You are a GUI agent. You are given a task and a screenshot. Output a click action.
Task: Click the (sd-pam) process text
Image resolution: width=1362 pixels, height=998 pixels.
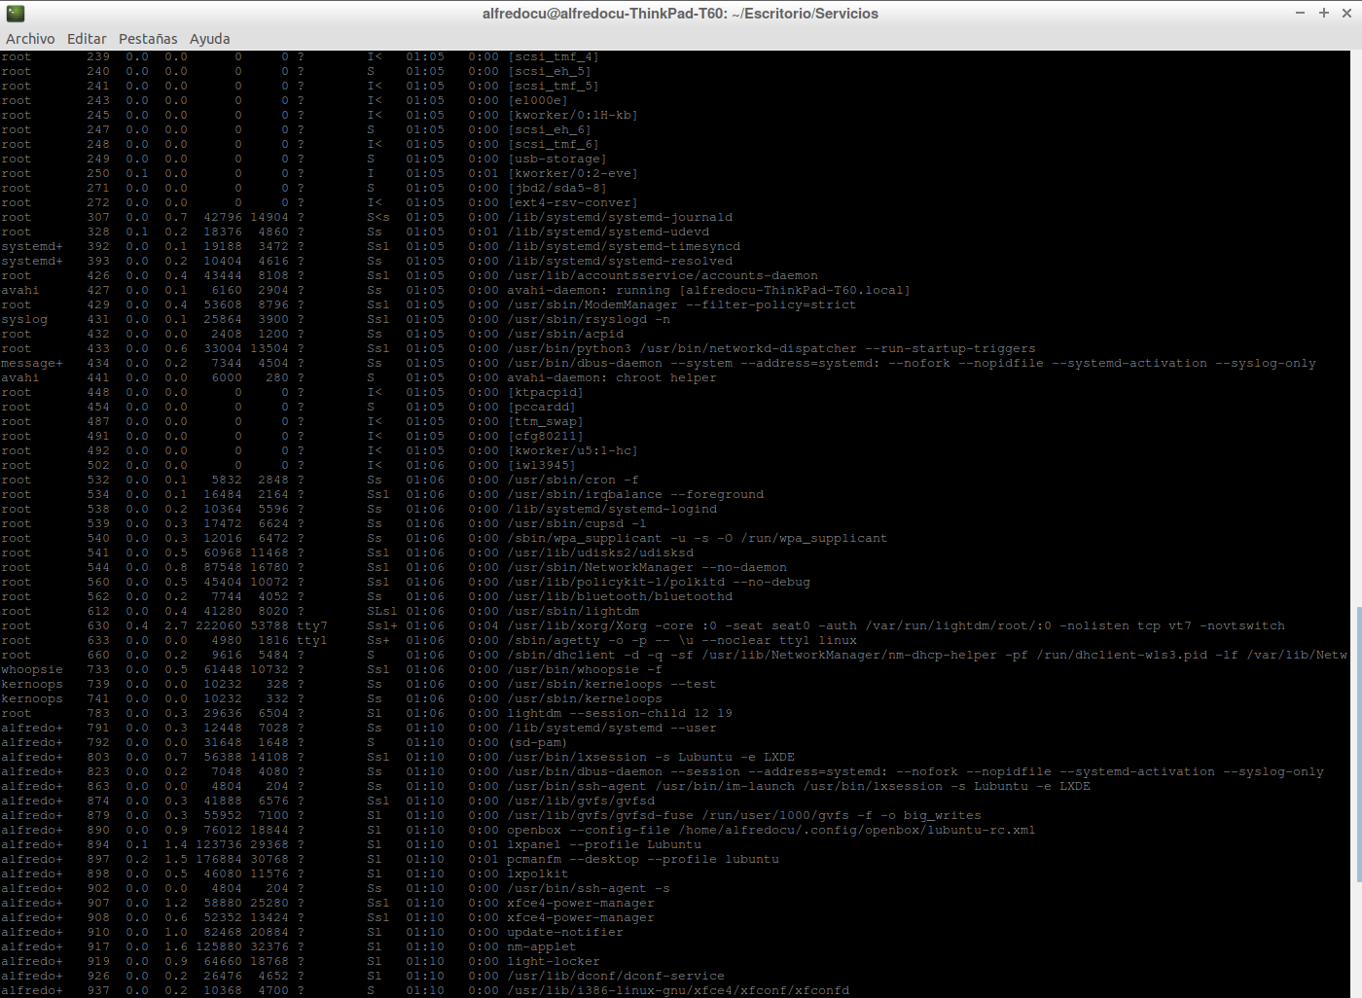click(538, 743)
